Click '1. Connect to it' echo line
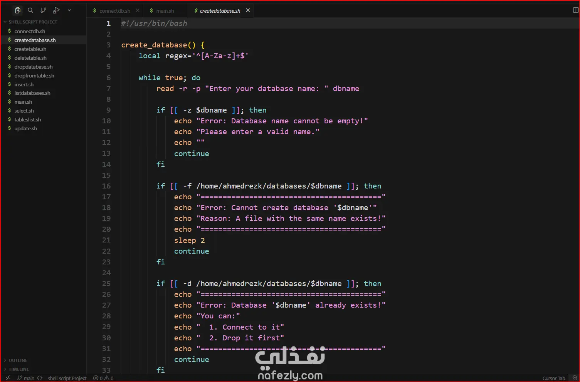Image resolution: width=580 pixels, height=382 pixels. pos(229,327)
